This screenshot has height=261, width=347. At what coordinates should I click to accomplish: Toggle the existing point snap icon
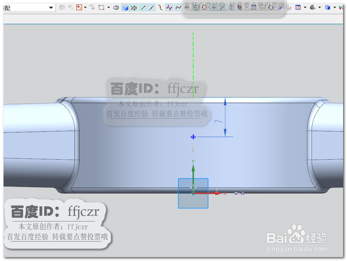(214, 8)
